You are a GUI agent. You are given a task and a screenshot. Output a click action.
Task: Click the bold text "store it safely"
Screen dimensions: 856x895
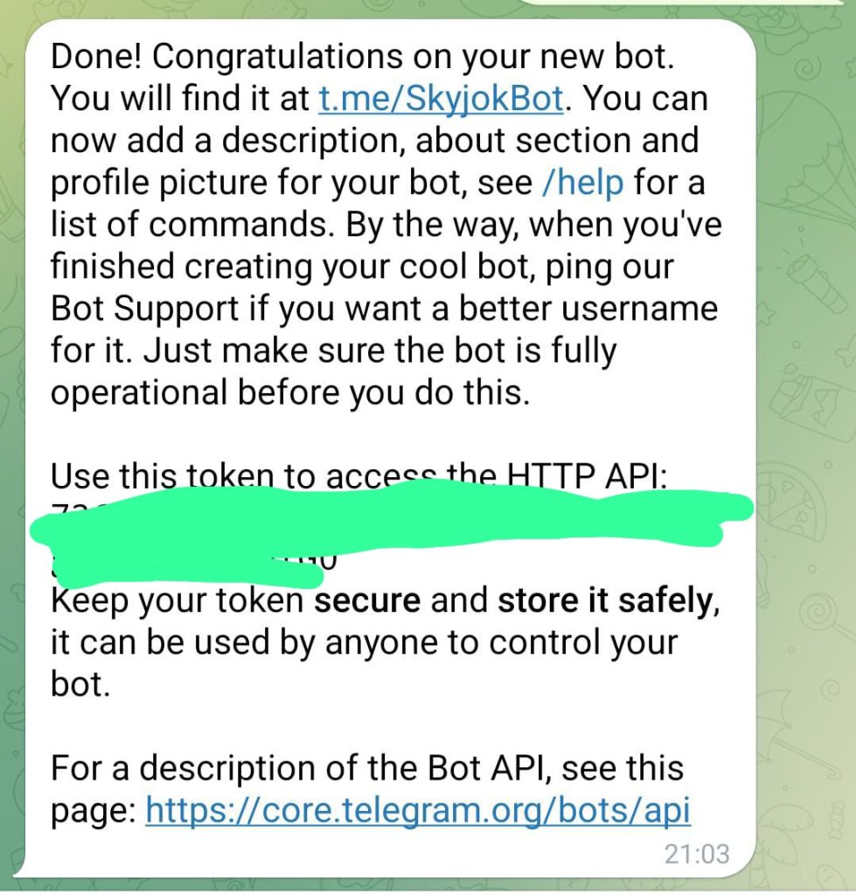click(x=606, y=601)
